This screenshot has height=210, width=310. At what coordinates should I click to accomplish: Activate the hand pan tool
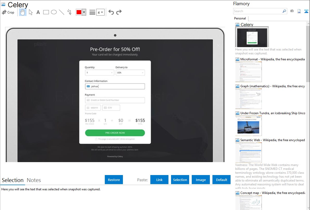[23, 12]
